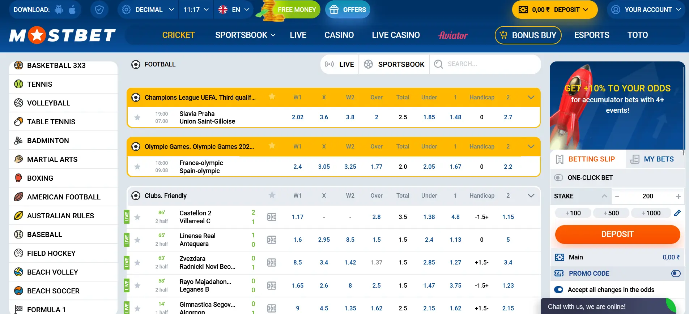Image resolution: width=689 pixels, height=314 pixels.
Task: Open the 11:17 time zone dropdown
Action: click(x=196, y=10)
